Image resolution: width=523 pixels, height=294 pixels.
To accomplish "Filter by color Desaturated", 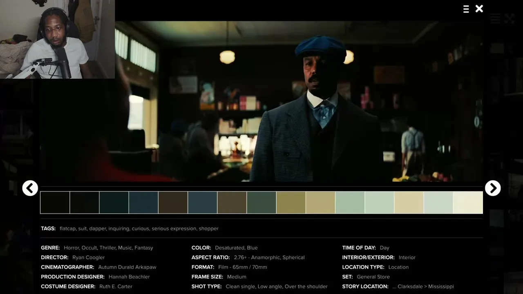I will coord(230,248).
